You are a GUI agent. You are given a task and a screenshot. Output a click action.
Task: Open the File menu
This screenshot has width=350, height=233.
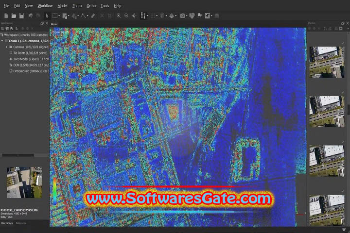(x=6, y=6)
